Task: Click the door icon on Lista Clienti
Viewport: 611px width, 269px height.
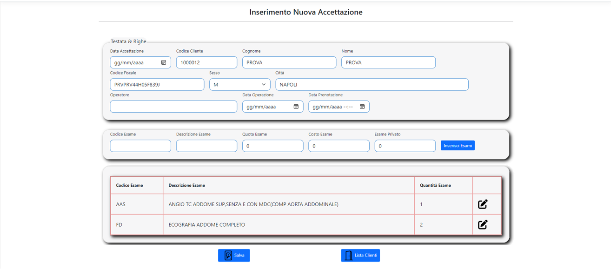Action: coord(348,255)
